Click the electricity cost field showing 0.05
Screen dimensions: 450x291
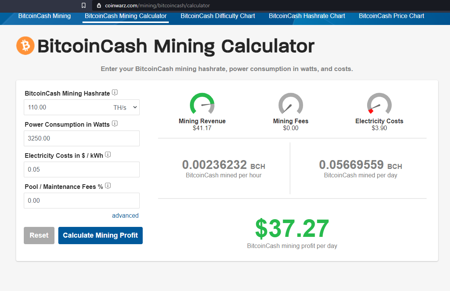coord(82,169)
